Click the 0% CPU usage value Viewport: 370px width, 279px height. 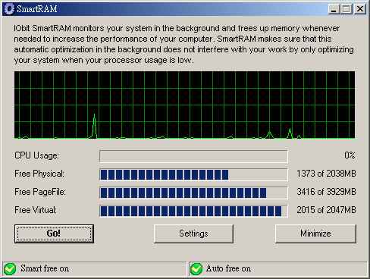pyautogui.click(x=350, y=155)
